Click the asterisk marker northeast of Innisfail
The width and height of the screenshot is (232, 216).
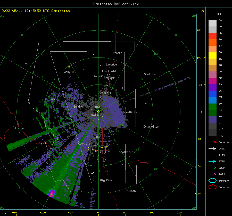click(122, 88)
